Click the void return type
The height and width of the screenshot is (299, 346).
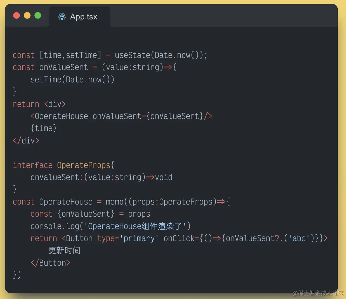164,177
